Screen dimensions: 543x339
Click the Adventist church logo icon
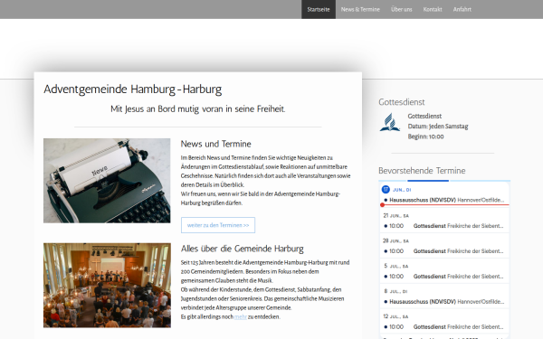(390, 122)
